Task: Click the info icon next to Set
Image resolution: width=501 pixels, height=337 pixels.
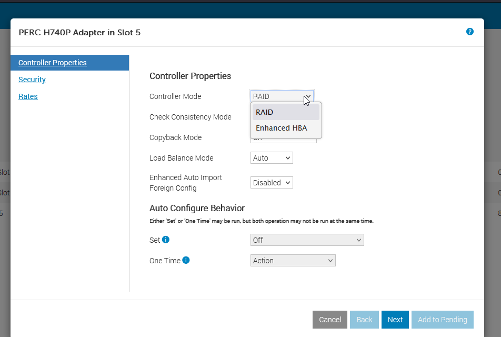Action: click(165, 240)
